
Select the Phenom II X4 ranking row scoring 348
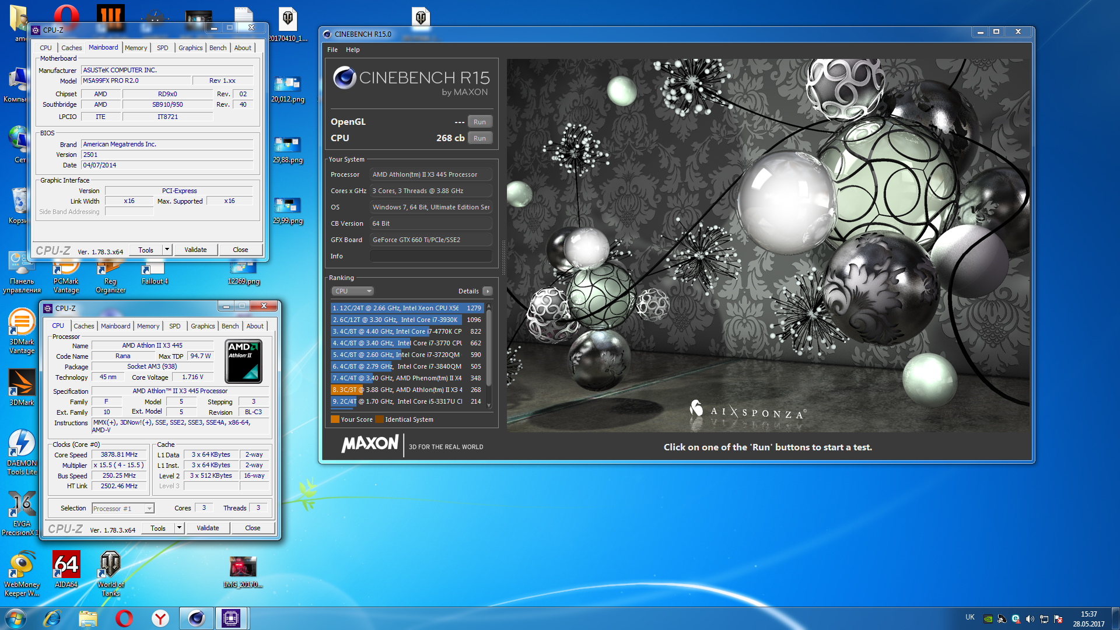click(407, 378)
